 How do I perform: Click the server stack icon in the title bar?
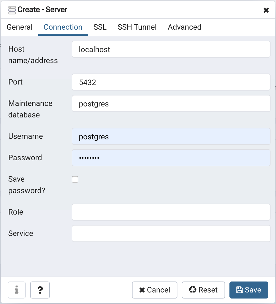click(12, 10)
